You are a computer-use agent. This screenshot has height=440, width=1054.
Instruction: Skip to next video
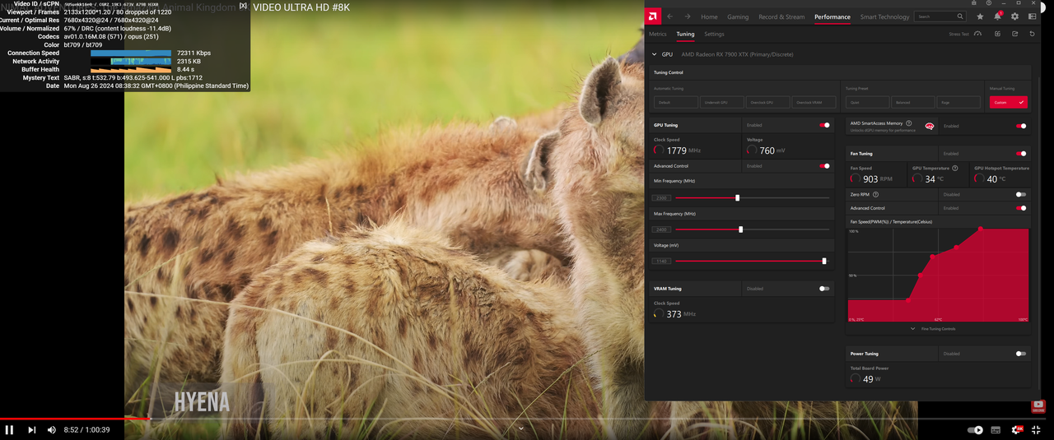click(31, 429)
